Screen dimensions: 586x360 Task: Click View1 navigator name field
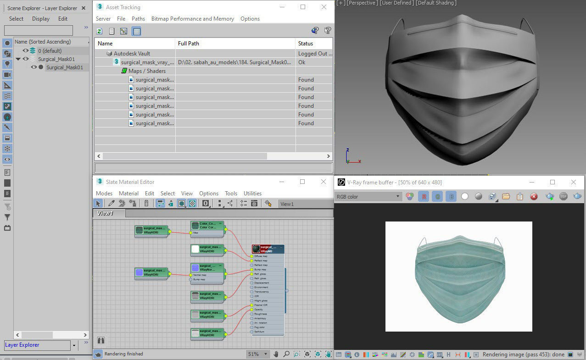pyautogui.click(x=305, y=204)
